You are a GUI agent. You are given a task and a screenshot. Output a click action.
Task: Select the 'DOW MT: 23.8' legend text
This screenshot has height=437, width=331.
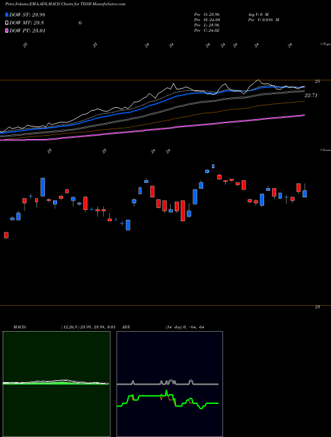[x=26, y=23]
